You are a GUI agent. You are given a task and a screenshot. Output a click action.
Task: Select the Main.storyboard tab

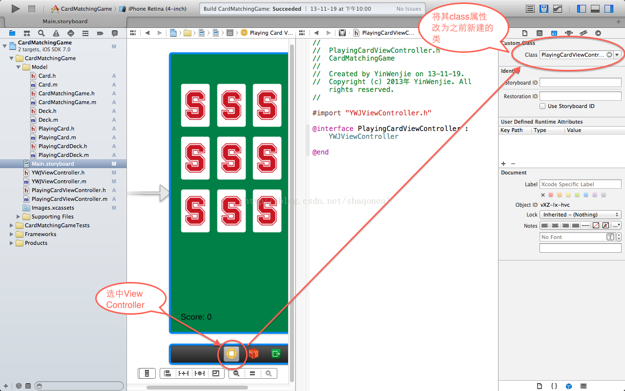click(65, 22)
